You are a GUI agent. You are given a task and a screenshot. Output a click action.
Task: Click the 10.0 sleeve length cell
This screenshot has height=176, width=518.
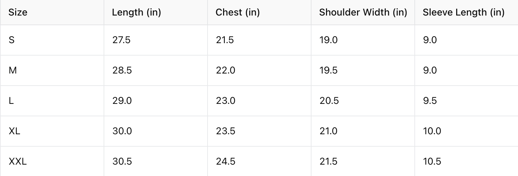[x=432, y=131]
